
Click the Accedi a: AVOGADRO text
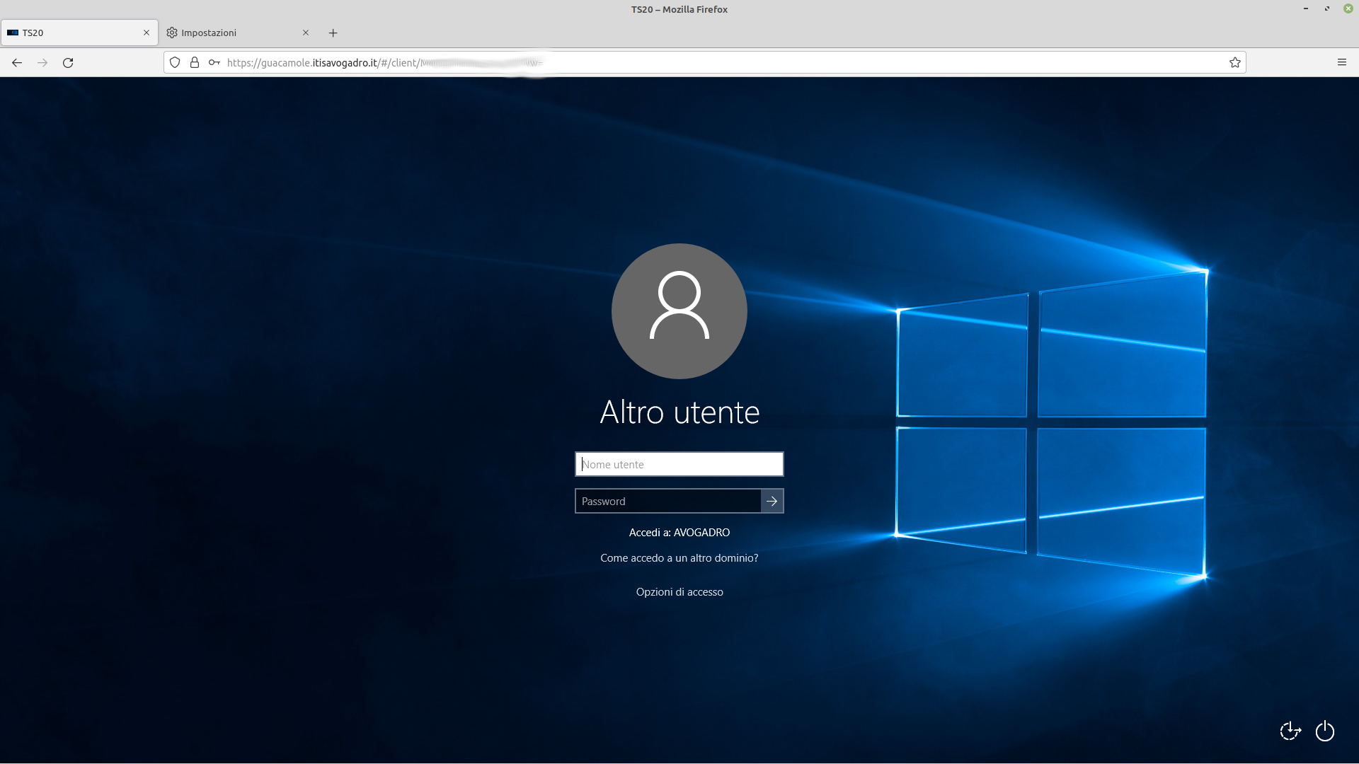pos(679,533)
